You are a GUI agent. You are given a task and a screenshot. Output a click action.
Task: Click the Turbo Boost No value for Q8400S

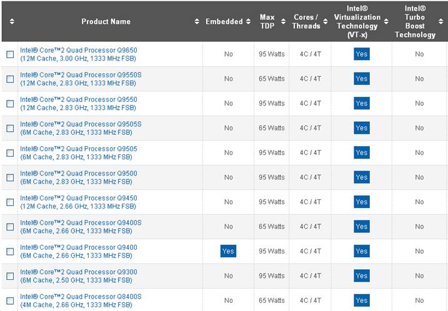tap(419, 300)
